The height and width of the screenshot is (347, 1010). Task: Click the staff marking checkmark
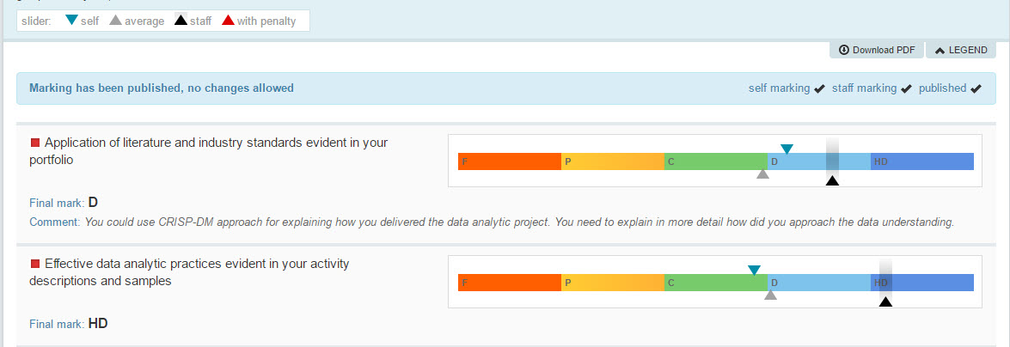click(906, 88)
